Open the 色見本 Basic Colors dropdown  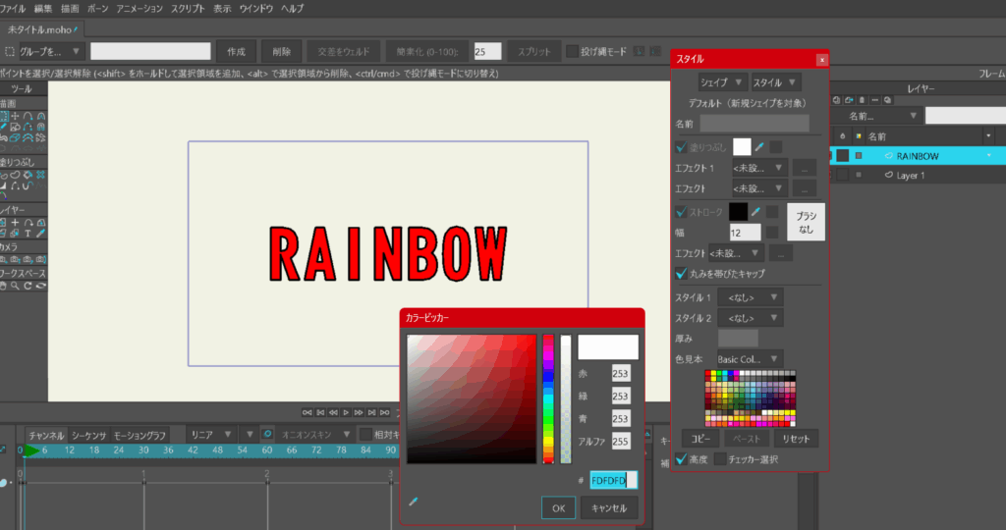750,358
